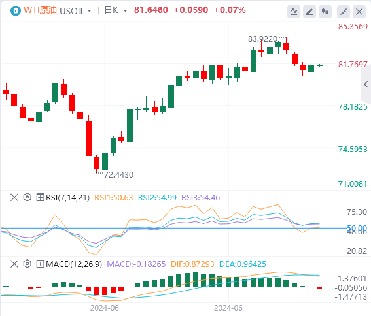Viewport: 371px width, 316px height.
Task: Click the DIF:0.87293 value
Action: tap(192, 264)
